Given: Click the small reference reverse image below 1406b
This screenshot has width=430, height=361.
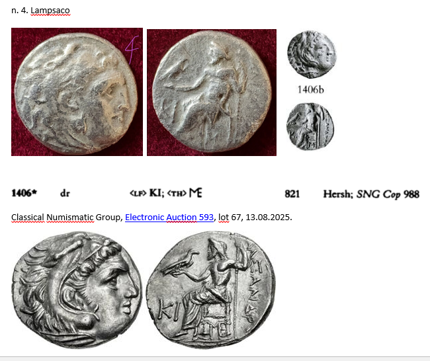Looking at the screenshot, I should coord(310,126).
